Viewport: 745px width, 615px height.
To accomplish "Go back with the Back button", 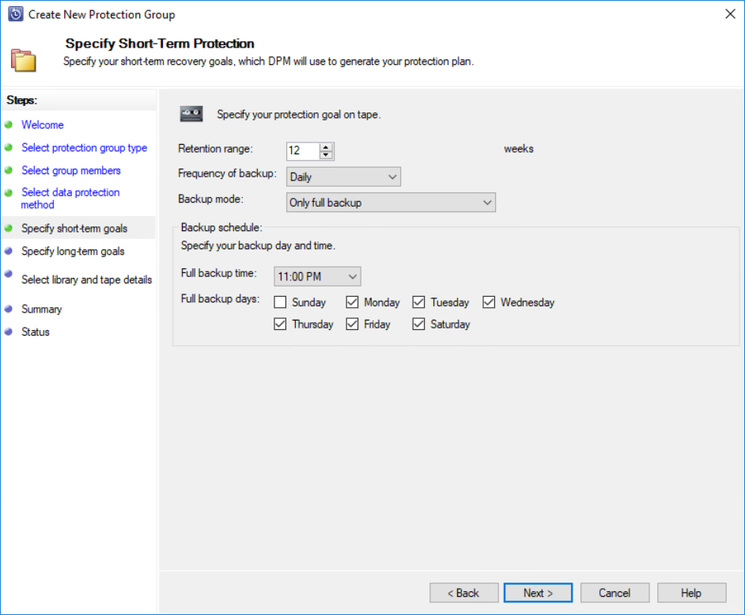I will [x=463, y=593].
